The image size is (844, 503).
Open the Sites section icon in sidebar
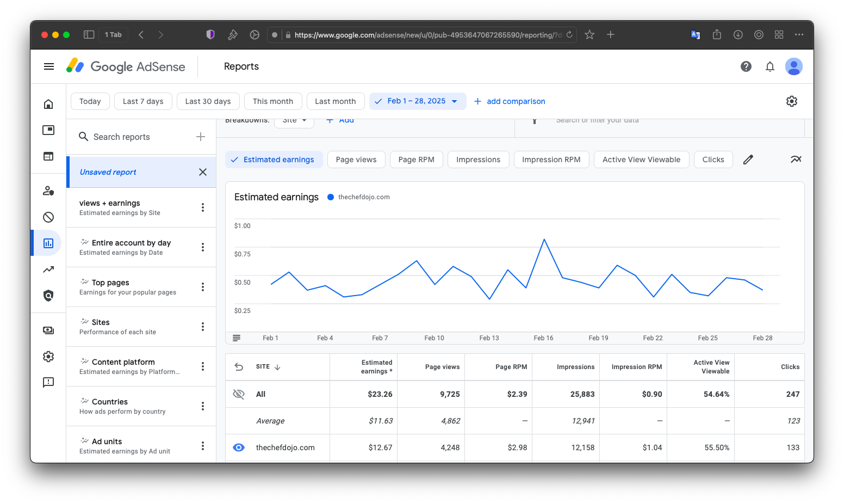pos(48,156)
